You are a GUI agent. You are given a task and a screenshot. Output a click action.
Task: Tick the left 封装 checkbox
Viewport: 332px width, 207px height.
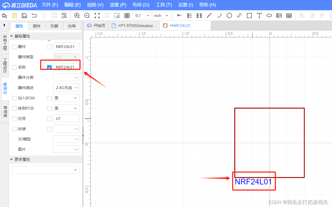14,129
